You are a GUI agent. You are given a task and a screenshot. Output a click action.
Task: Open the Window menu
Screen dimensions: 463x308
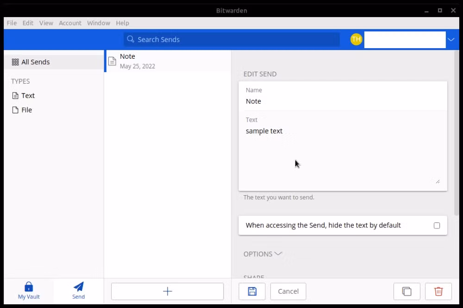pos(98,23)
